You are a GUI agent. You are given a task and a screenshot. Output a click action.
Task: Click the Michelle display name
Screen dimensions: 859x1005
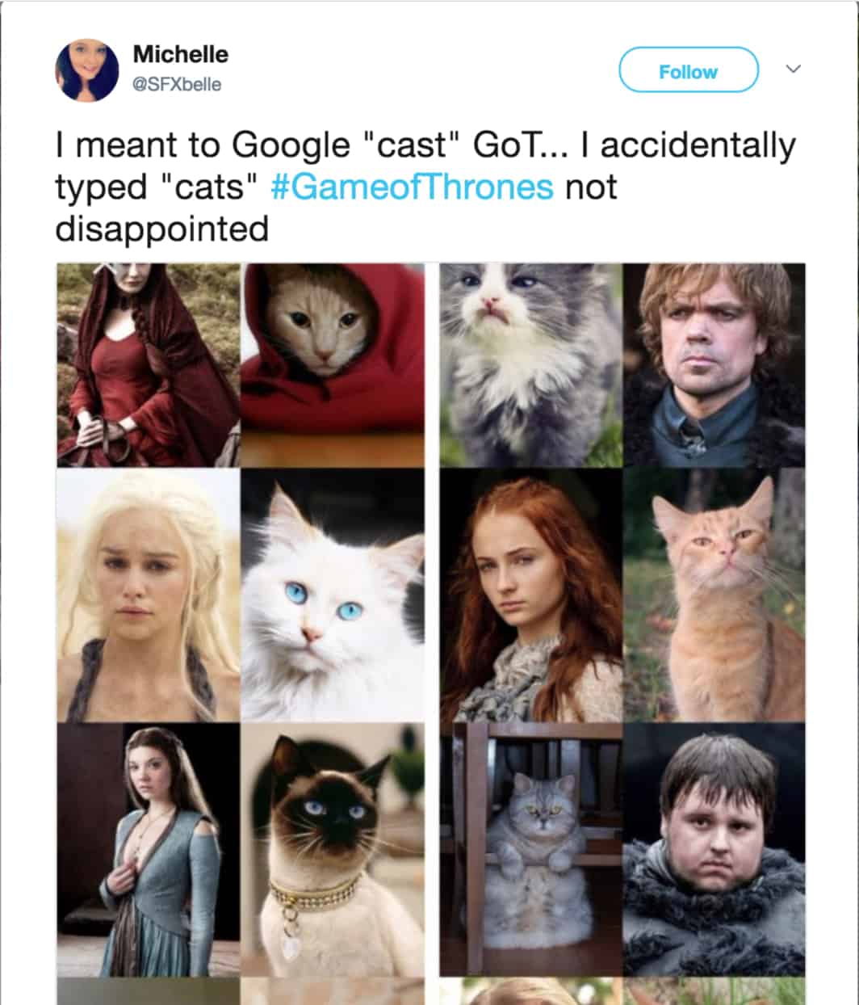click(180, 54)
